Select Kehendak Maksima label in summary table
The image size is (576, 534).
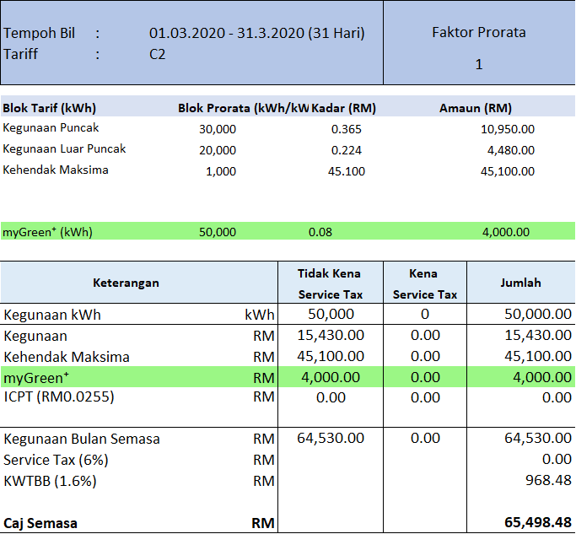click(x=67, y=357)
